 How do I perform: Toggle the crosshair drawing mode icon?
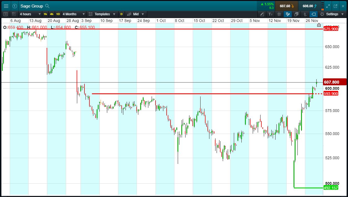click(288, 14)
